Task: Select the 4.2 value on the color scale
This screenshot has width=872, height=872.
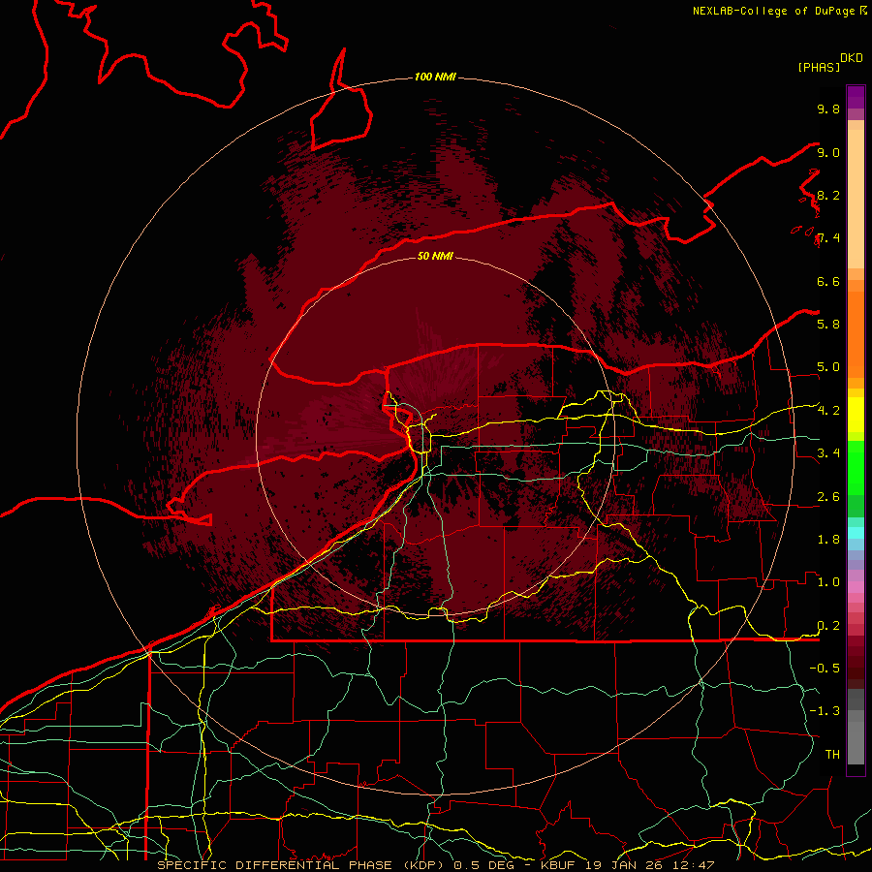Action: [828, 411]
